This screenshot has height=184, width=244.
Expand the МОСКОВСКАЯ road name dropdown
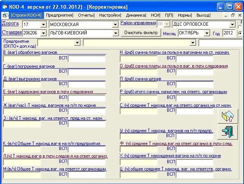click(115, 25)
